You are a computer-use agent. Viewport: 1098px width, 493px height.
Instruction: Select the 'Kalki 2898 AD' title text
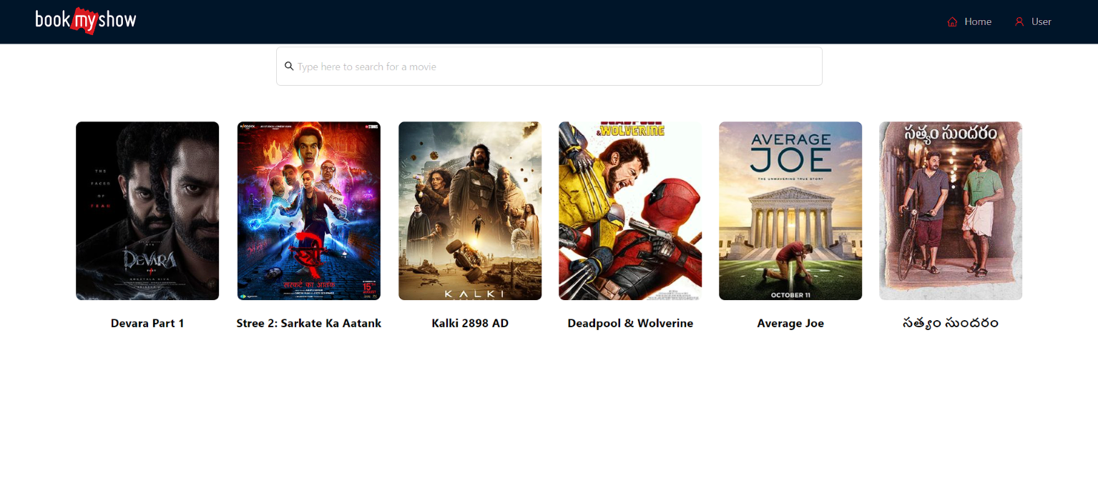pyautogui.click(x=470, y=324)
